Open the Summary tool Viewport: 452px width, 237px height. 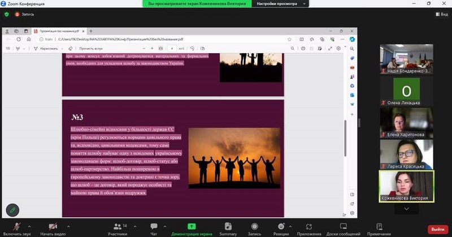coord(228,227)
